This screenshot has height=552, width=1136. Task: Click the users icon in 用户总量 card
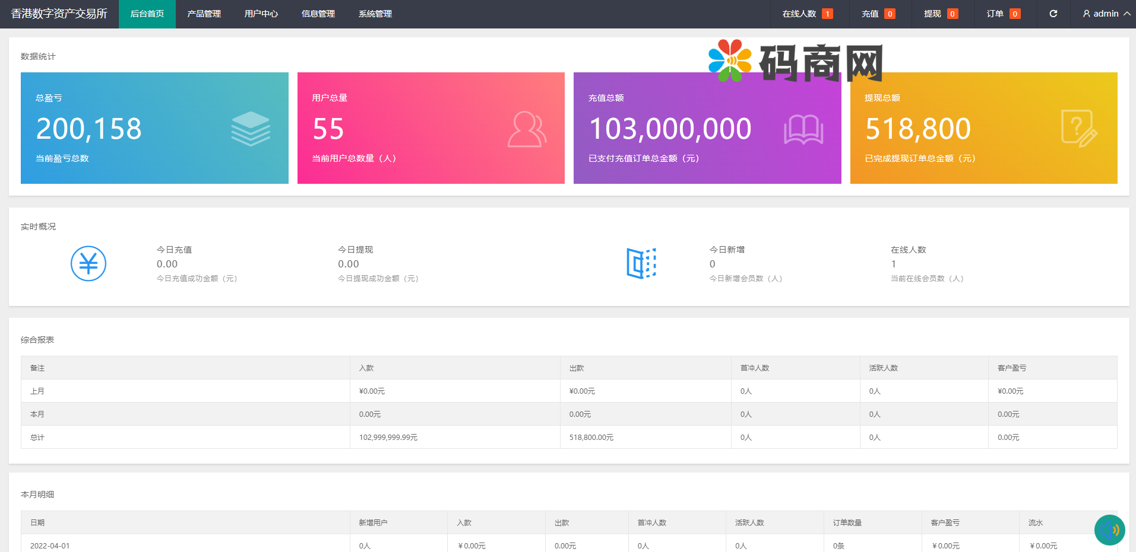[527, 129]
